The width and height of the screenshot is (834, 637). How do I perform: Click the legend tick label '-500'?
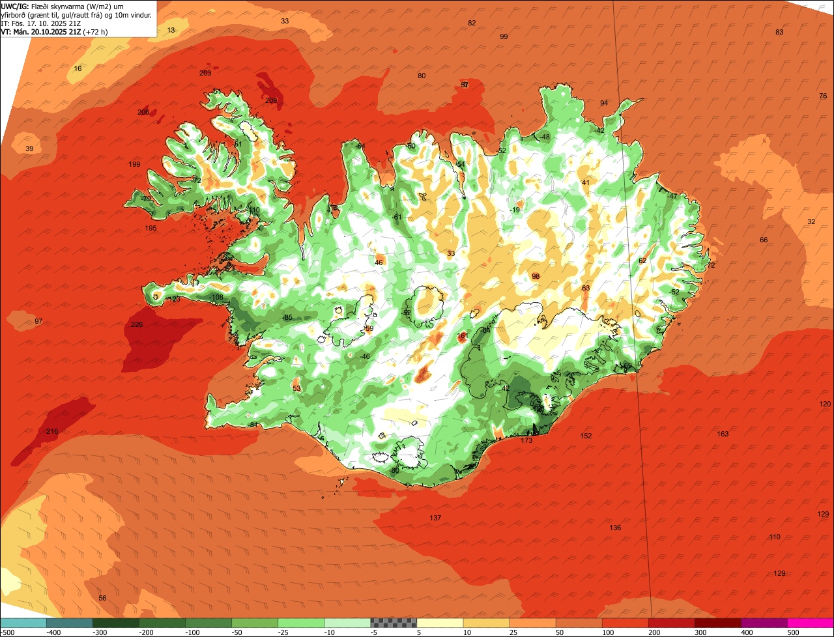8,632
